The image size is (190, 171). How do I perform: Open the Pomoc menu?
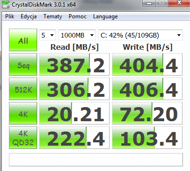[78, 16]
